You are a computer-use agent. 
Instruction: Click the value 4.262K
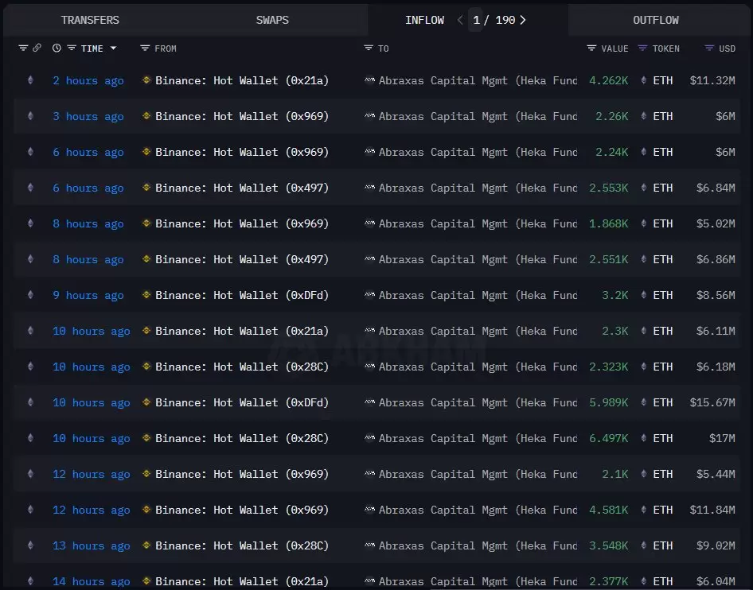(608, 80)
